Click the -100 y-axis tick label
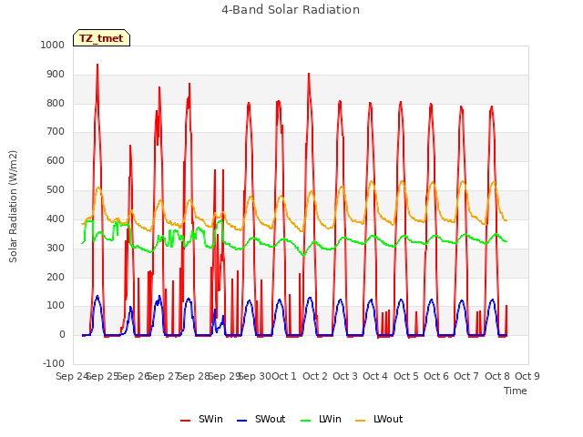Image resolution: width=583 pixels, height=437 pixels. click(x=54, y=363)
